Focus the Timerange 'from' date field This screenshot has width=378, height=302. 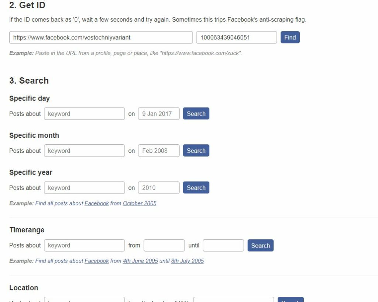click(164, 245)
